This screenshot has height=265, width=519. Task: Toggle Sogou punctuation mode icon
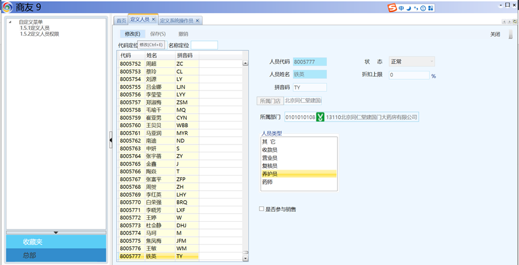click(x=416, y=8)
